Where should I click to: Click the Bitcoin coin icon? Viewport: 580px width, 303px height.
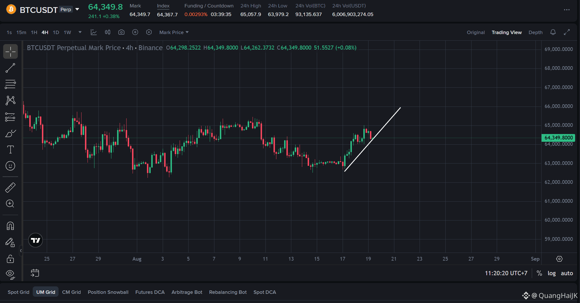tap(11, 9)
